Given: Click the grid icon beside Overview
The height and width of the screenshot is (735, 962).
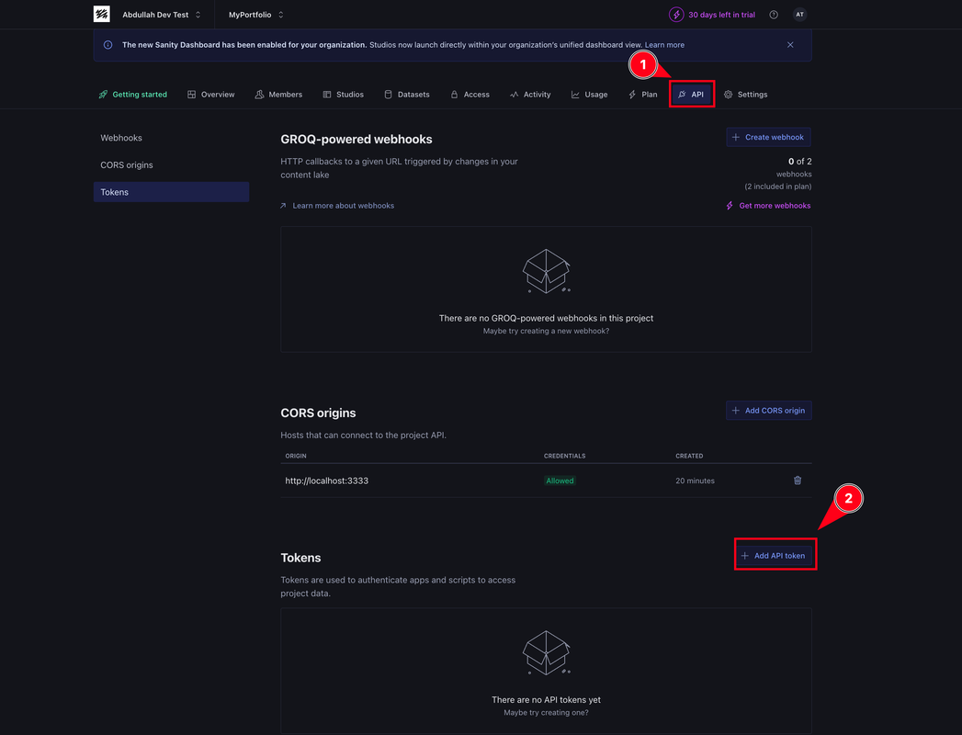Looking at the screenshot, I should pyautogui.click(x=191, y=95).
